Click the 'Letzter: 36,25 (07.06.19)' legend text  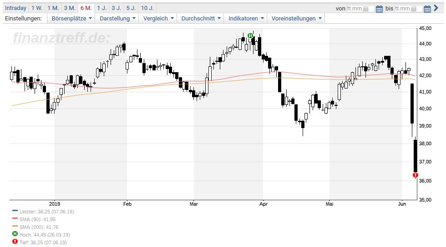pos(46,212)
